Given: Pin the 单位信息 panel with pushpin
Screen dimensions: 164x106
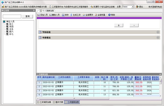Looking at the screenshot, I should (34, 10).
